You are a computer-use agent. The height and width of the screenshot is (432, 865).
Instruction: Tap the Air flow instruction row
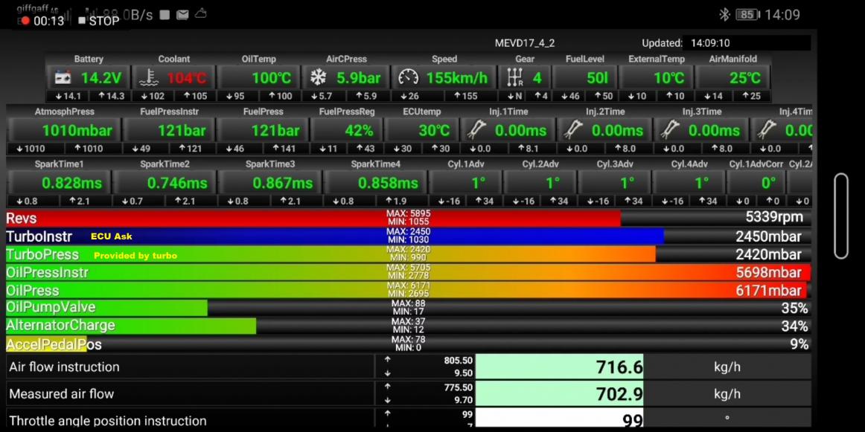point(190,367)
